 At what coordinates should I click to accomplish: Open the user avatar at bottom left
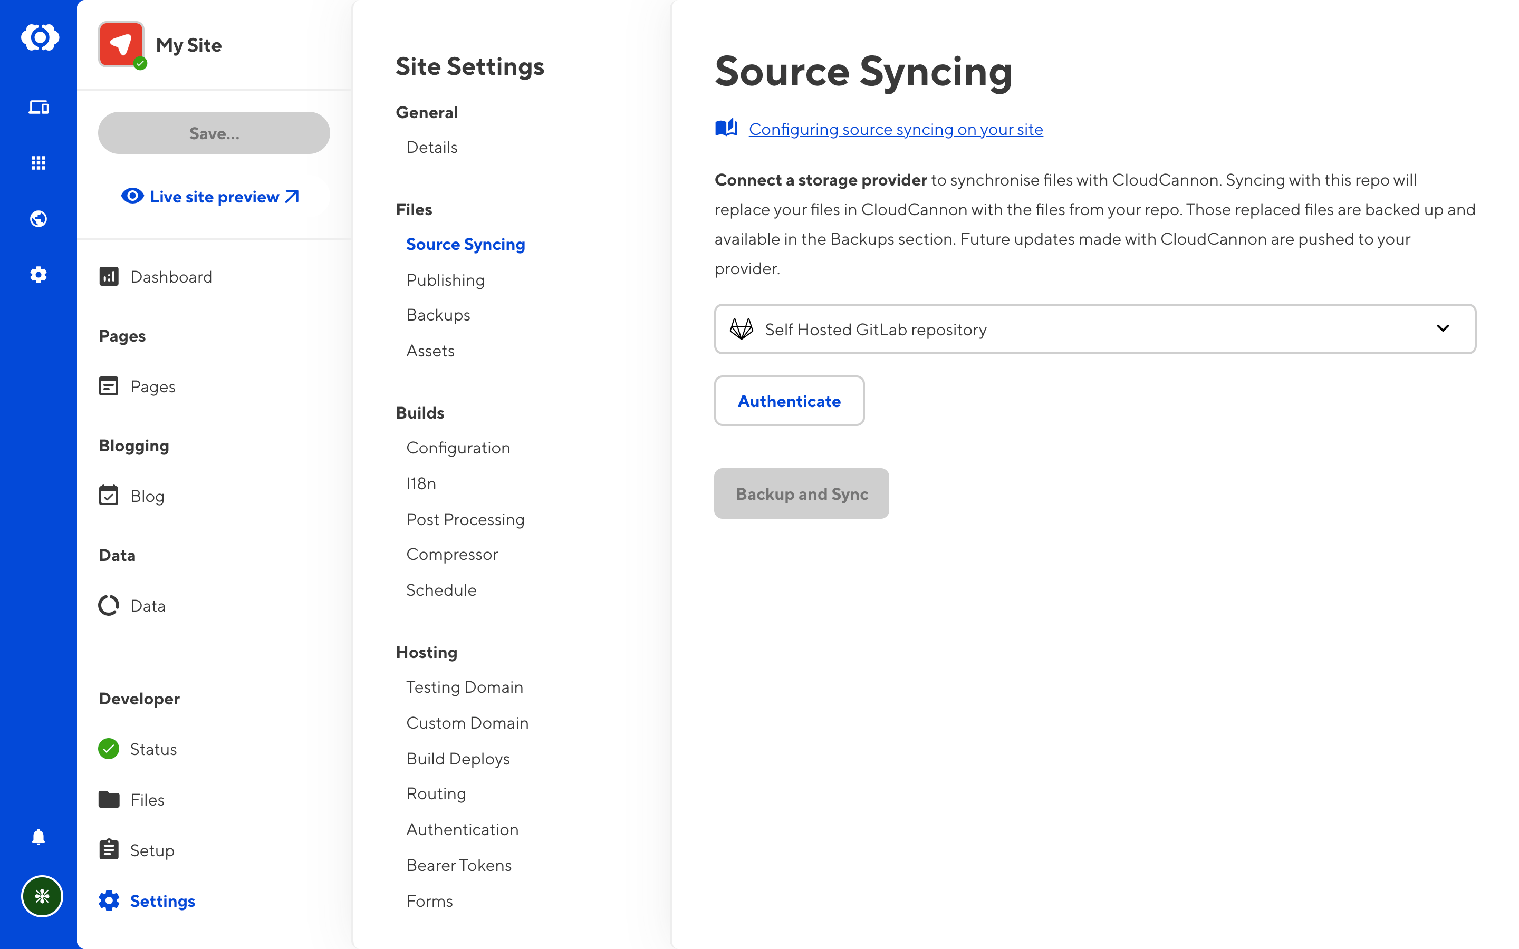coord(42,896)
